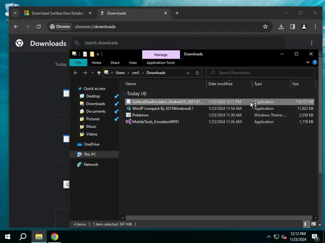Image resolution: width=325 pixels, height=243 pixels.
Task: Go up one folder level
Action: [x=99, y=73]
